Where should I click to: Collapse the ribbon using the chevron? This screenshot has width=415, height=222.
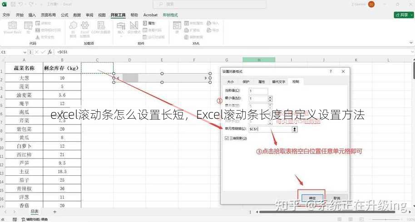click(x=411, y=43)
